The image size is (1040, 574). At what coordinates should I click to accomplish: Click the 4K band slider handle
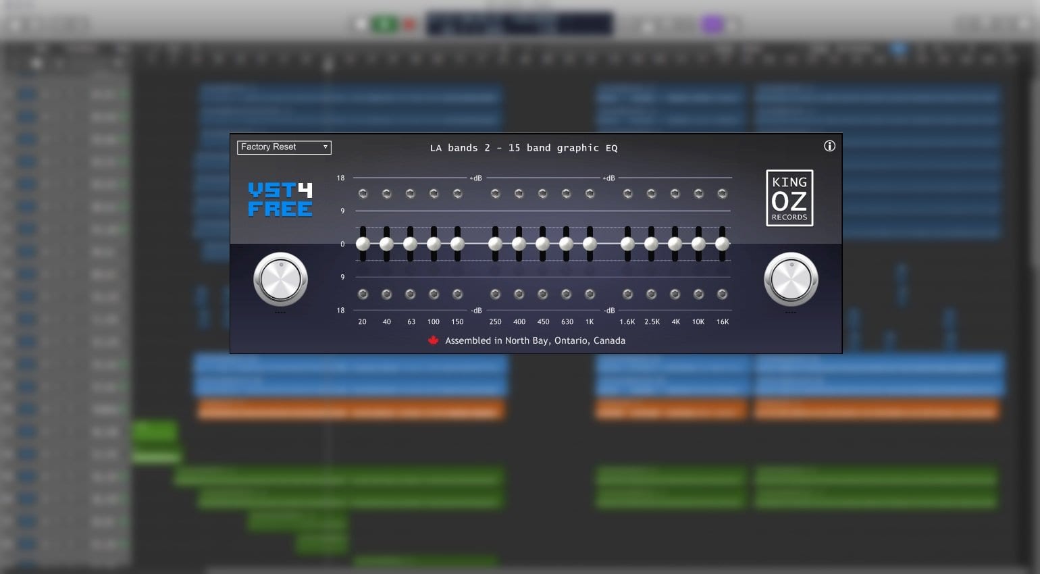click(x=675, y=244)
